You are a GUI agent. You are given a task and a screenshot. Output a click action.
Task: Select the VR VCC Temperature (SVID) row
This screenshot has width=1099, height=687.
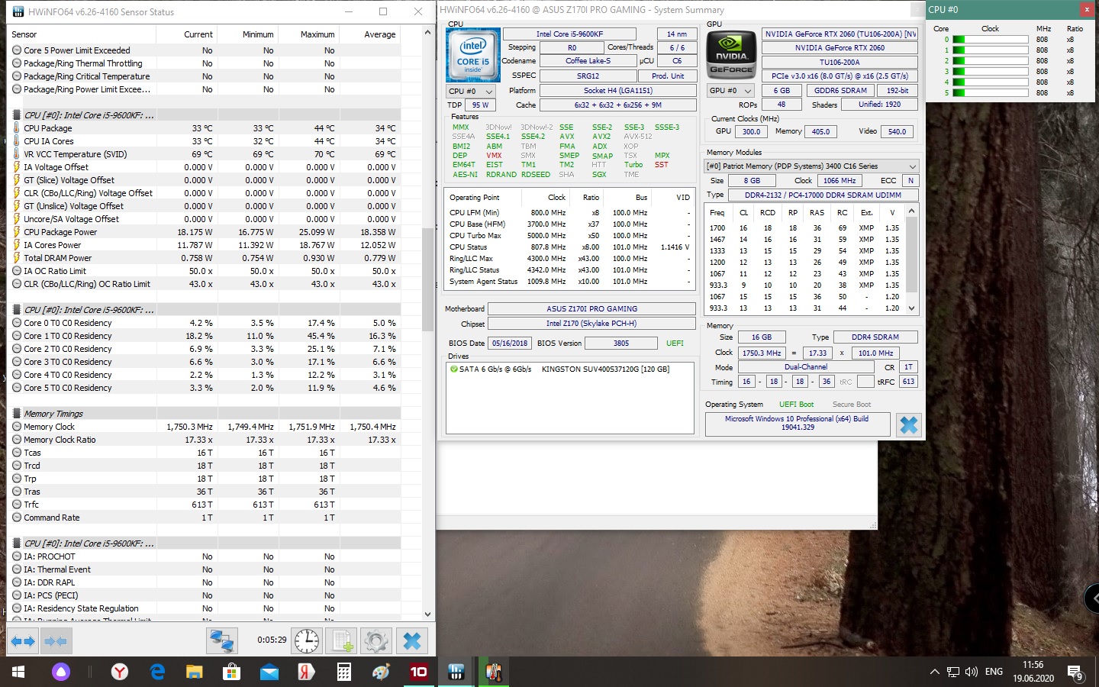204,154
